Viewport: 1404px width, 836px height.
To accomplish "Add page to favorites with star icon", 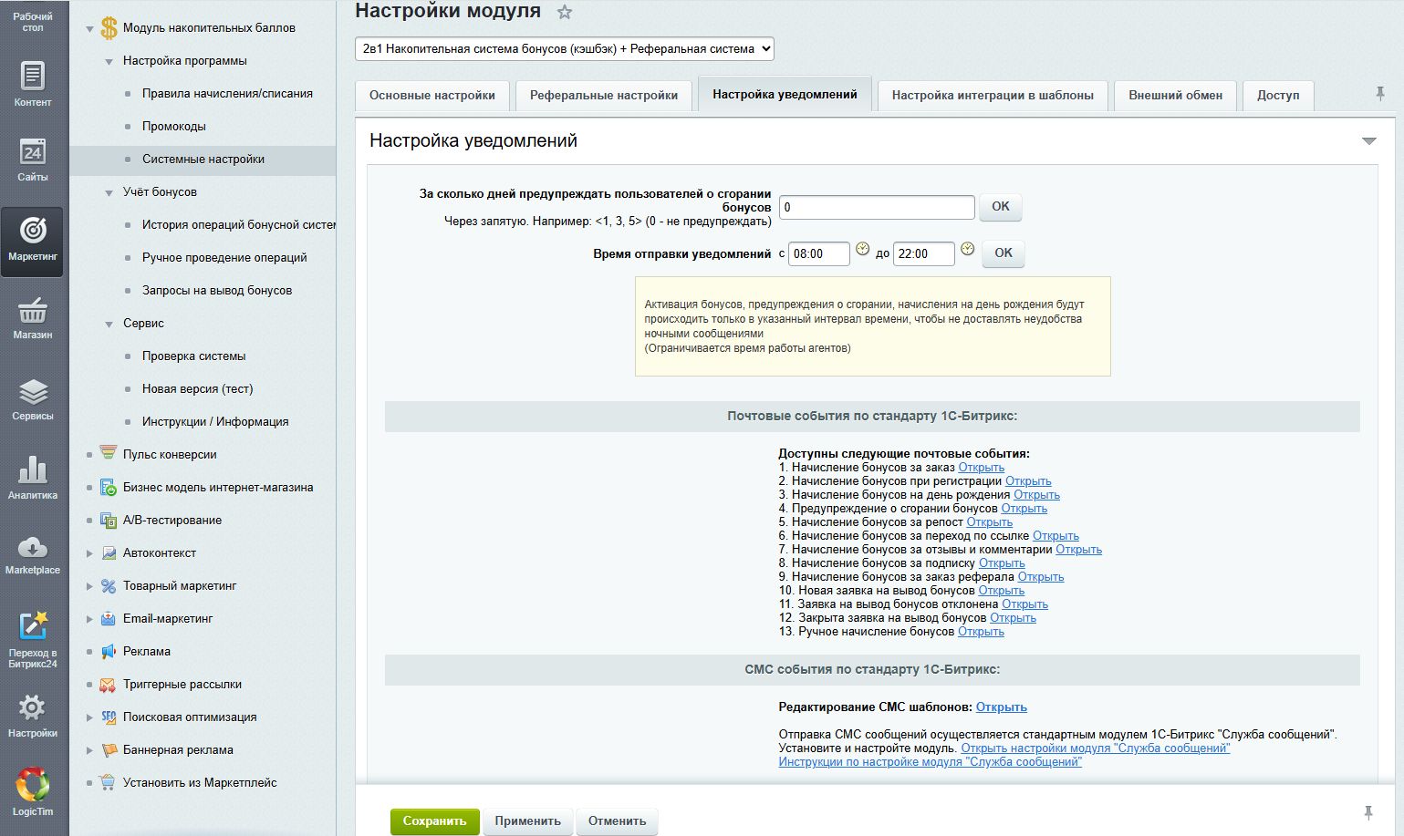I will (565, 12).
